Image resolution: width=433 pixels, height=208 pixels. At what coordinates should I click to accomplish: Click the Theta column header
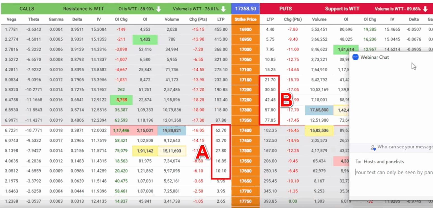point(34,19)
